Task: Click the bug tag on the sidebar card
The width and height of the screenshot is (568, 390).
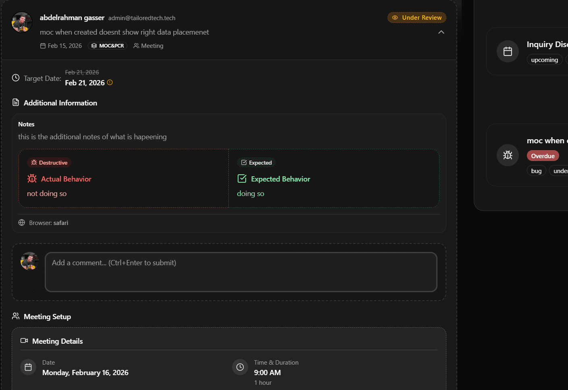Action: [x=537, y=170]
